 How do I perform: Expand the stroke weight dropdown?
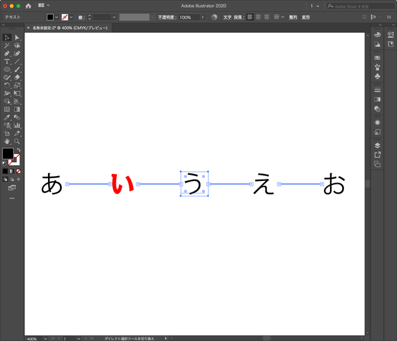pyautogui.click(x=114, y=17)
